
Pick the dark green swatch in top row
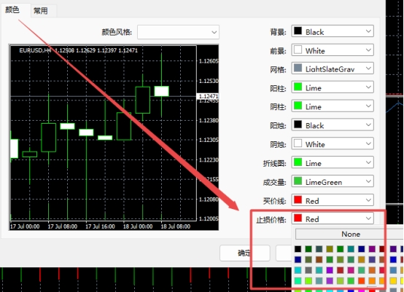tap(308, 249)
